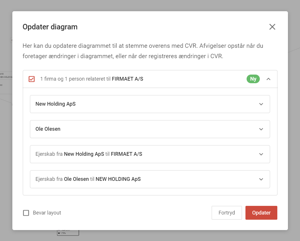Select the New Holding ApS text
This screenshot has height=241, width=300.
55,104
